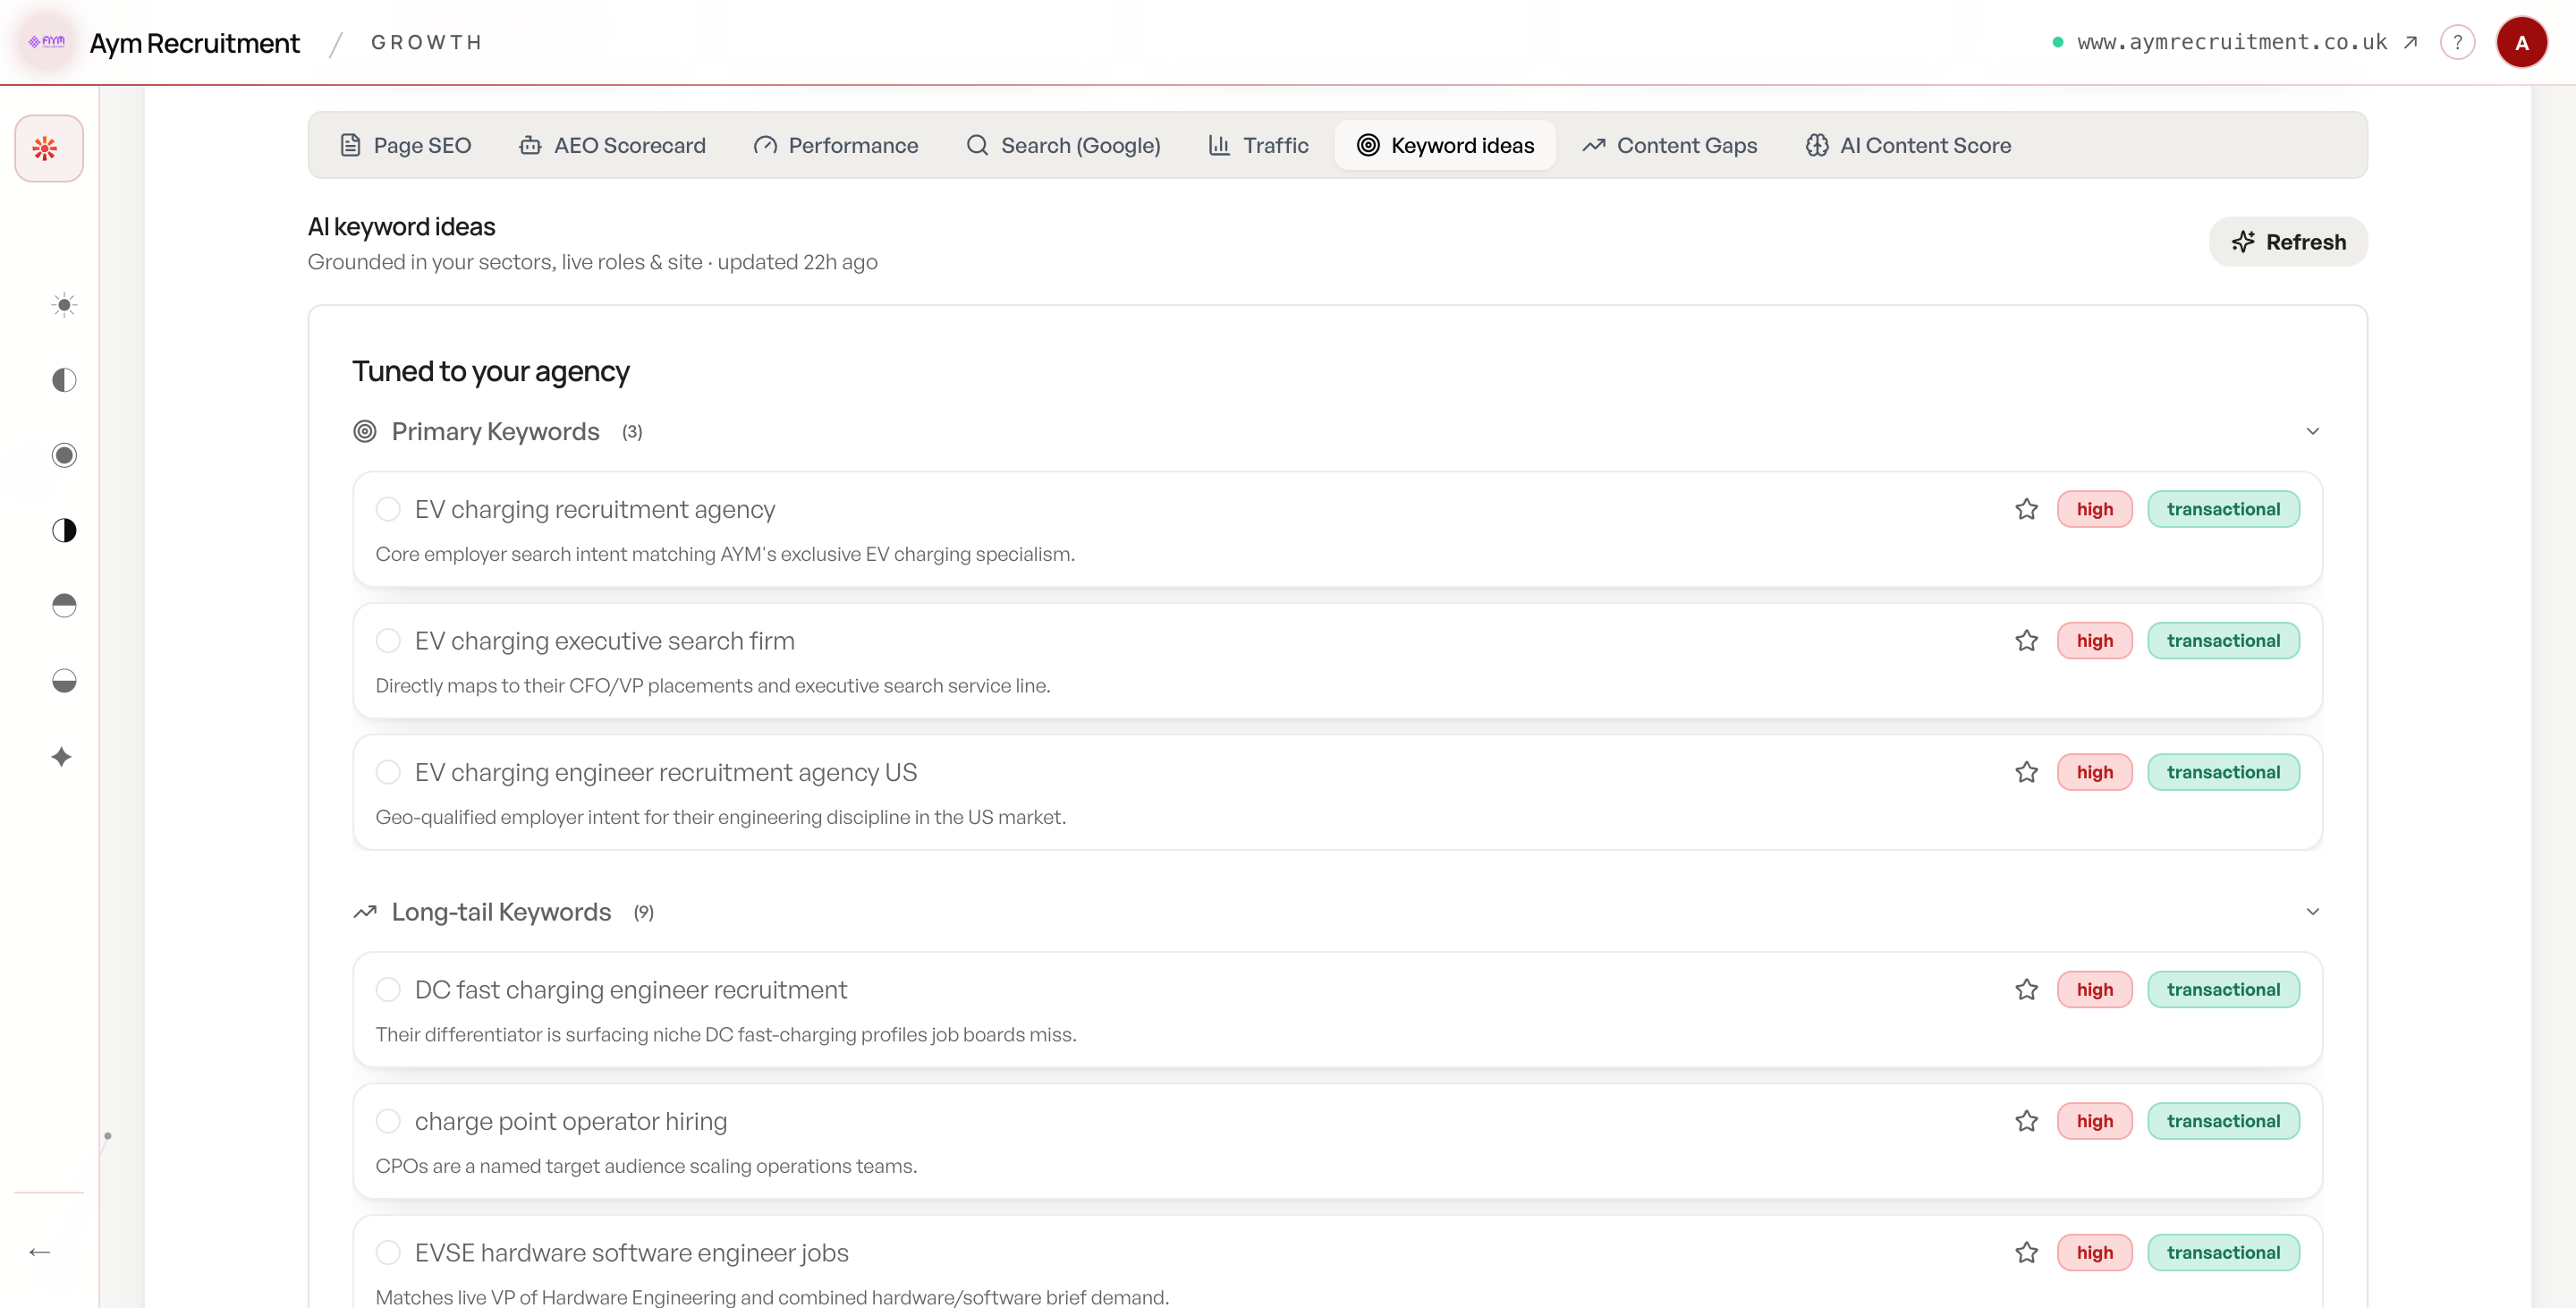Switch to Search (Google) tab
The width and height of the screenshot is (2576, 1308).
(1063, 145)
